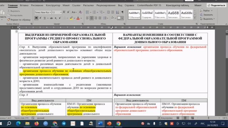Apply table borders button

[119, 18]
